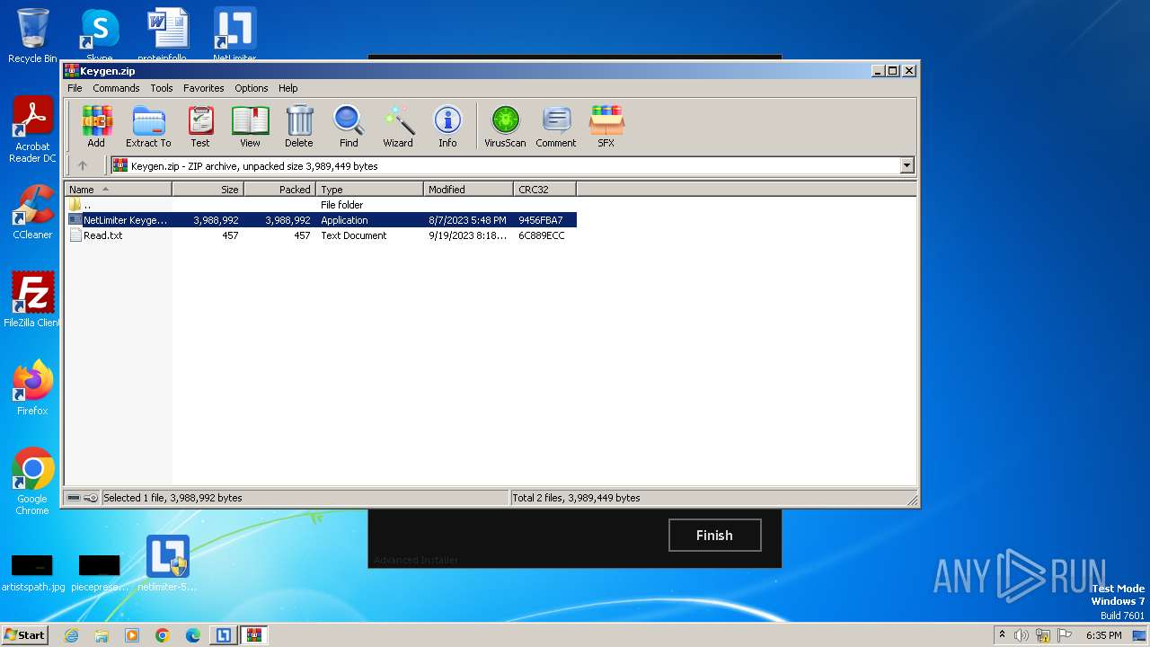Image resolution: width=1150 pixels, height=647 pixels.
Task: Open the Find magnifier tool
Action: 349,127
